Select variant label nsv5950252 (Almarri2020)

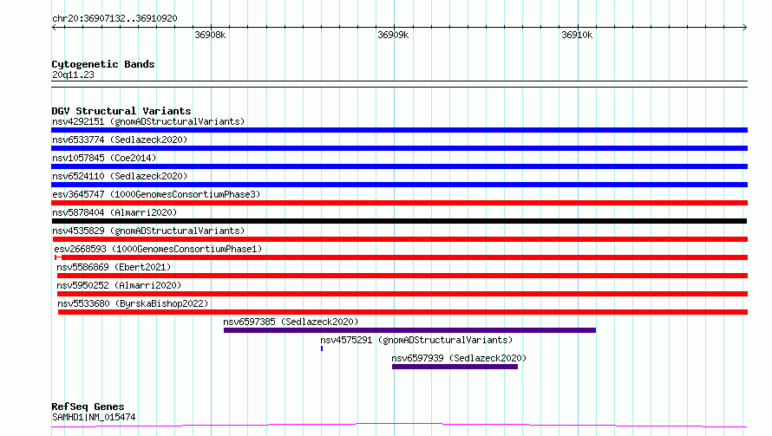point(119,285)
